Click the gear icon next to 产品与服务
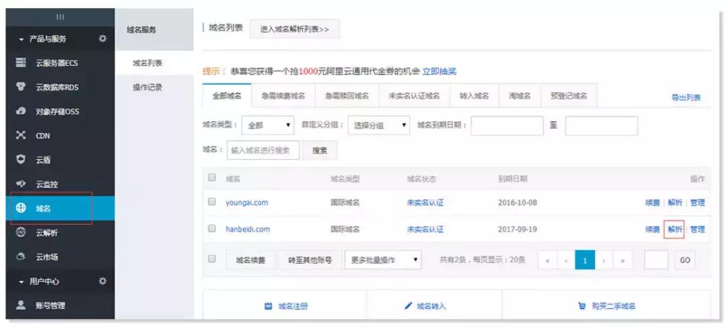 pyautogui.click(x=103, y=38)
